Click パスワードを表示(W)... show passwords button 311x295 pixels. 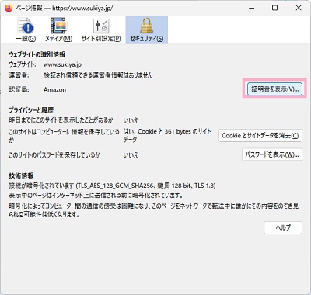(272, 154)
